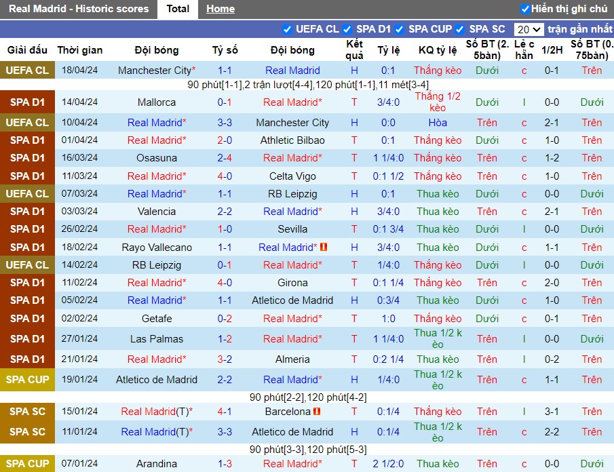Open Valencia team link
The image size is (614, 472).
pos(157,212)
